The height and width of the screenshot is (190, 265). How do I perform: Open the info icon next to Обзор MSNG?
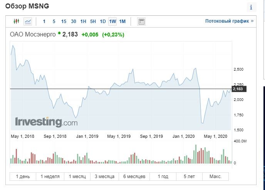[251, 7]
